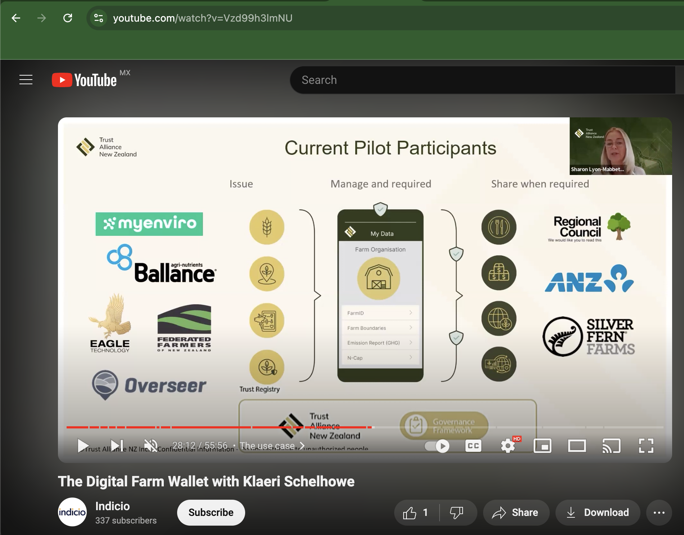Image resolution: width=684 pixels, height=535 pixels.
Task: Focus the YouTube Search field
Action: 482,80
